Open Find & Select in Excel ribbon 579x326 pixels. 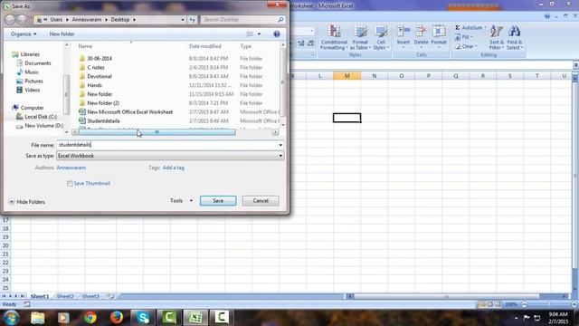[515, 37]
